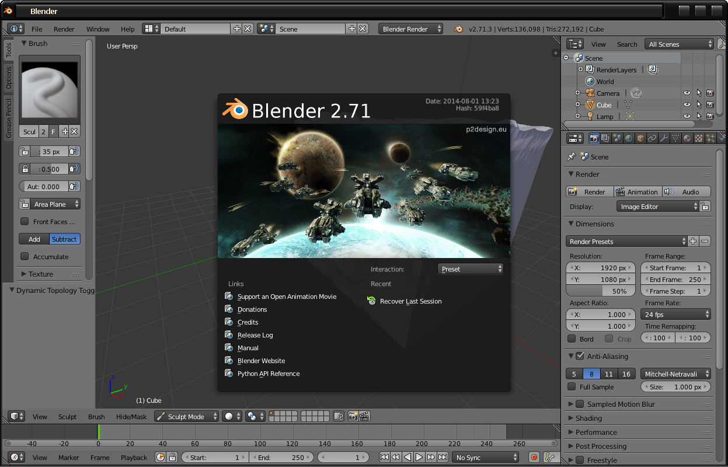728x467 pixels.
Task: Open the Release Log link on splash
Action: [x=255, y=335]
